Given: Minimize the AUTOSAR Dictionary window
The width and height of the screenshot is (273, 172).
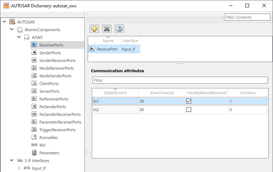Looking at the screenshot, I should (231, 6).
